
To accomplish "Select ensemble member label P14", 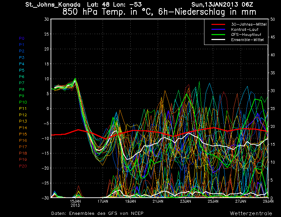I will click(22, 128).
